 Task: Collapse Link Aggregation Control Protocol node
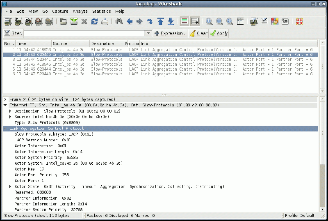click(x=5, y=128)
